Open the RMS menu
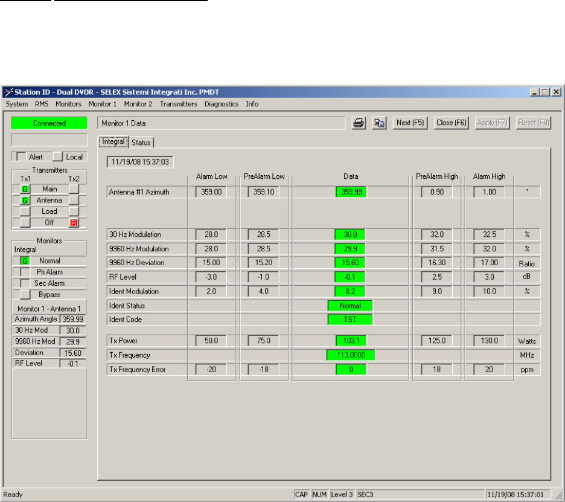The width and height of the screenshot is (565, 502). pos(42,104)
